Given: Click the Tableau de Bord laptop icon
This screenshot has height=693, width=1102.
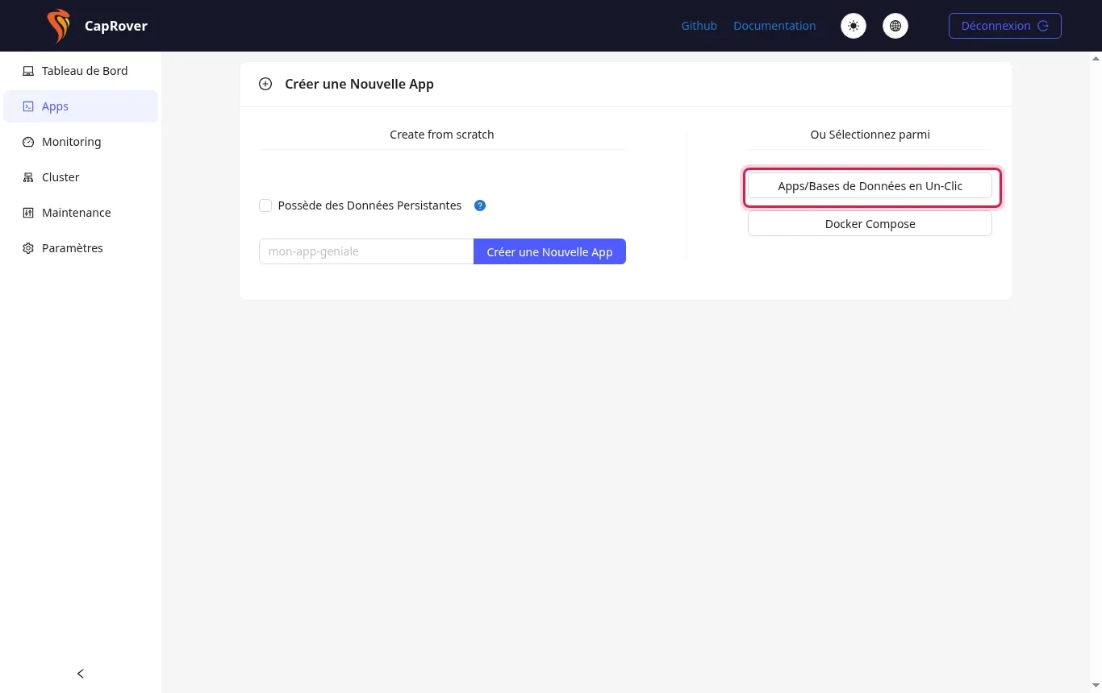Looking at the screenshot, I should (x=28, y=71).
